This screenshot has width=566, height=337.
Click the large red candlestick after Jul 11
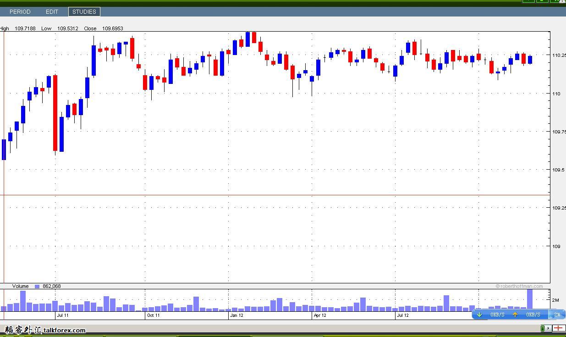coord(55,113)
